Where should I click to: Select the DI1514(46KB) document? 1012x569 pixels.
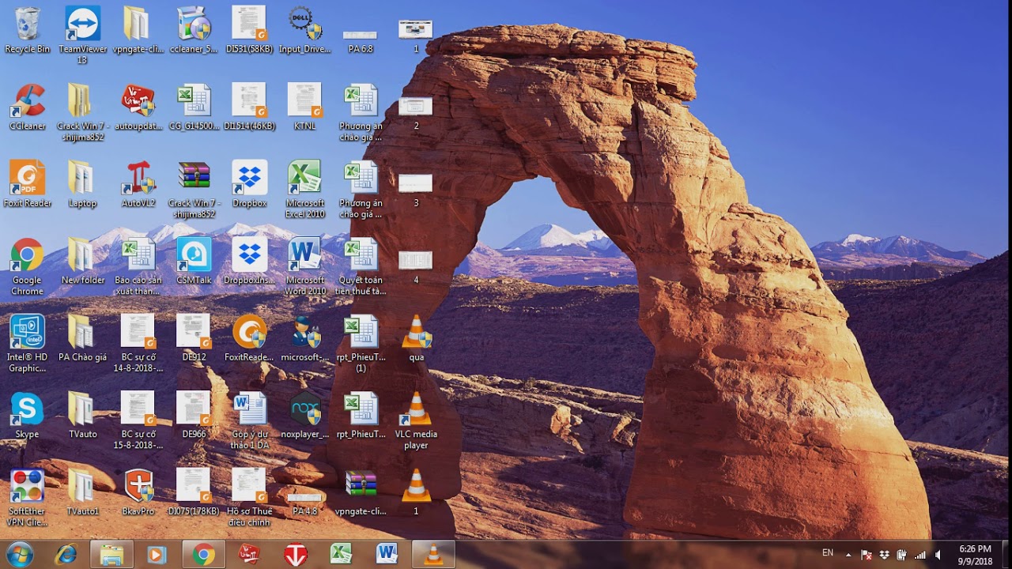tap(249, 107)
